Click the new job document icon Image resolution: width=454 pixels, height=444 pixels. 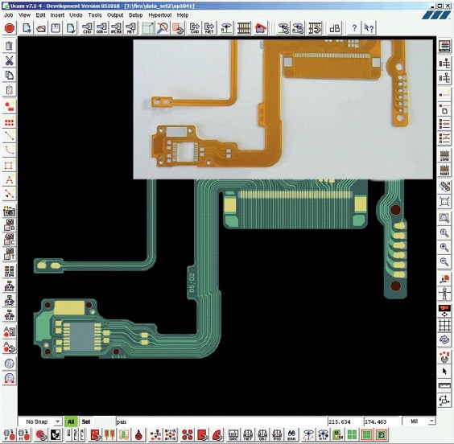27,28
